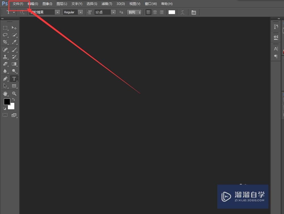Screen dimensions: 284x214
Task: Open the 3D(D) menu
Action: click(x=121, y=4)
